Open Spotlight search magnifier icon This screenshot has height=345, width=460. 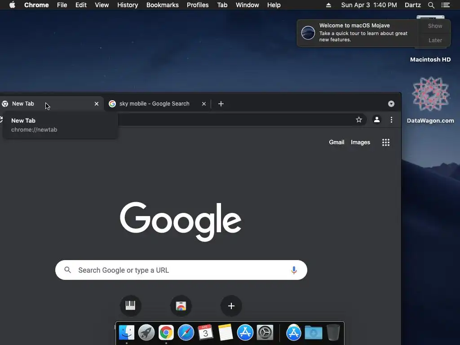point(431,5)
